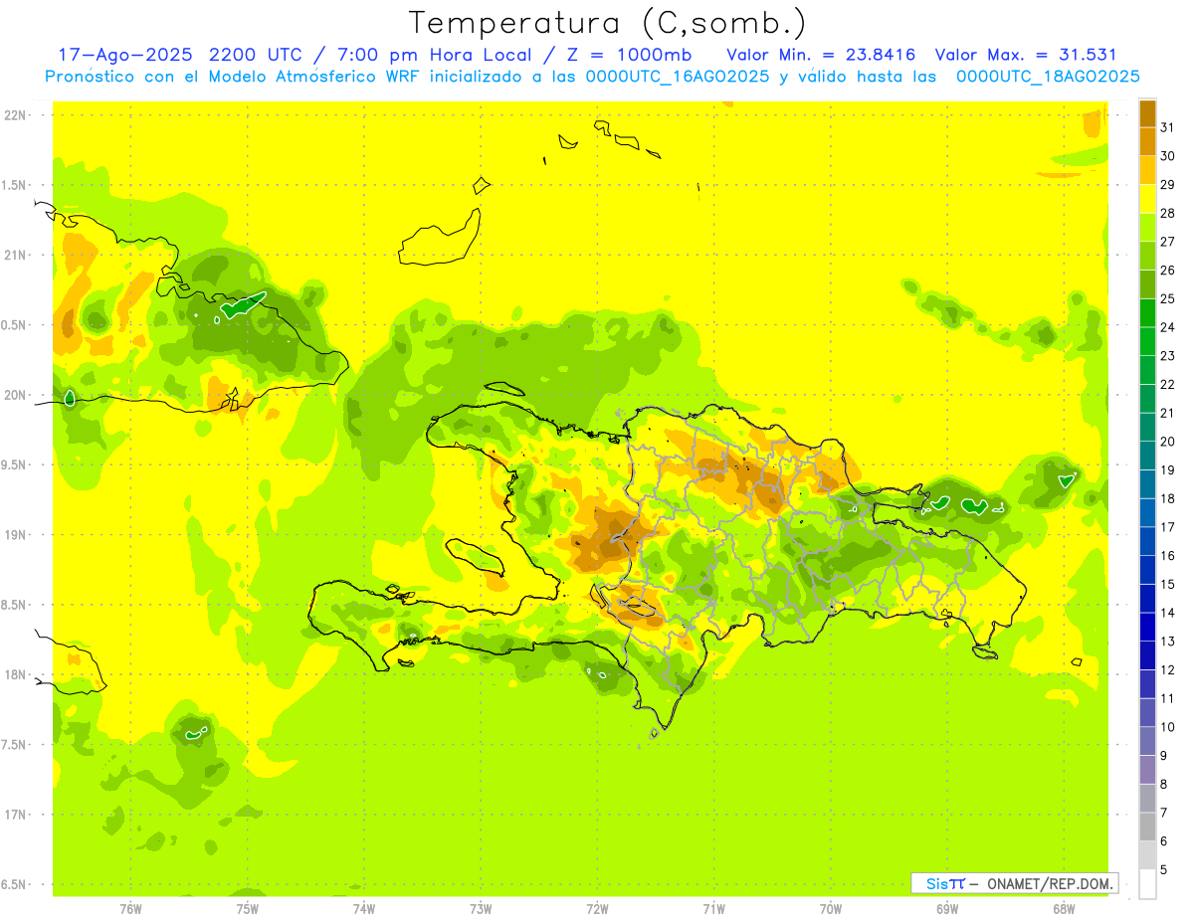Click the 22N latitude label
Viewport: 1194px width, 922px height.
coord(15,115)
